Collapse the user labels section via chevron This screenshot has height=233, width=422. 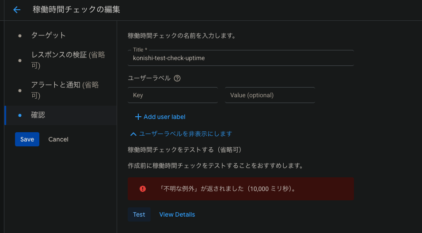click(x=133, y=134)
